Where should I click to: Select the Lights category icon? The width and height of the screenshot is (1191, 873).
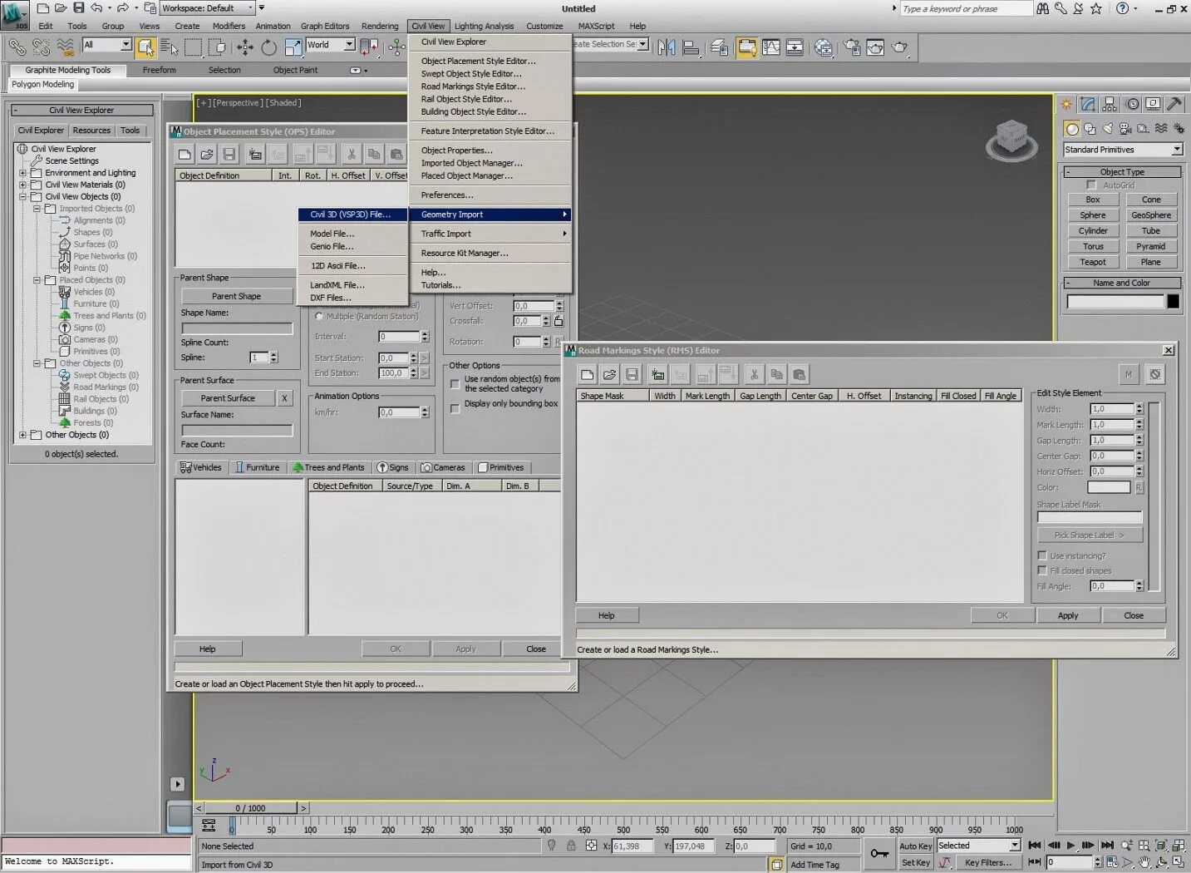point(1107,129)
